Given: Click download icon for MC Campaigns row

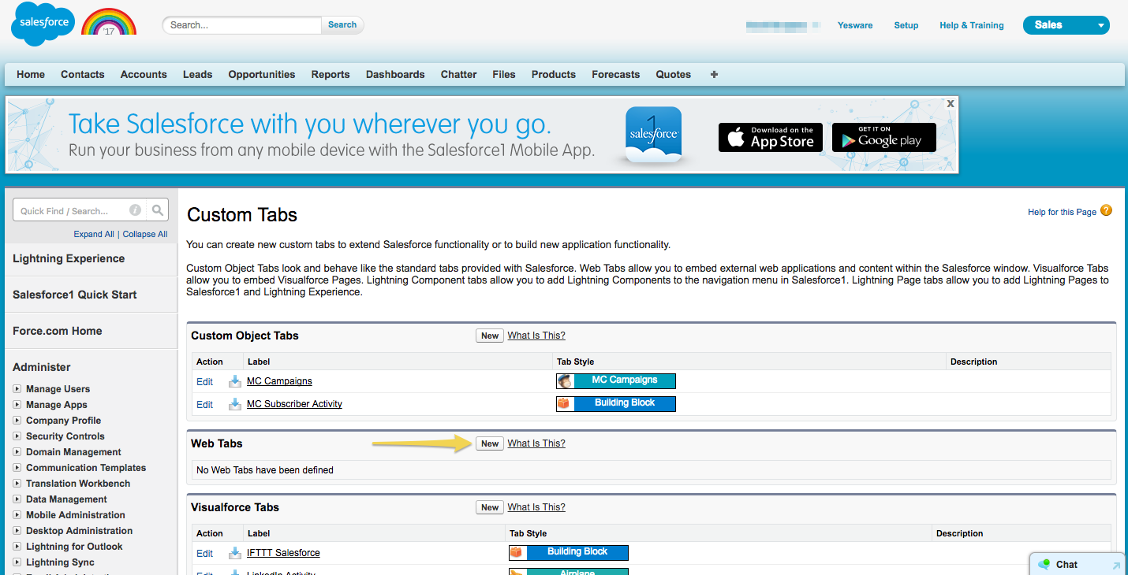Looking at the screenshot, I should [234, 381].
